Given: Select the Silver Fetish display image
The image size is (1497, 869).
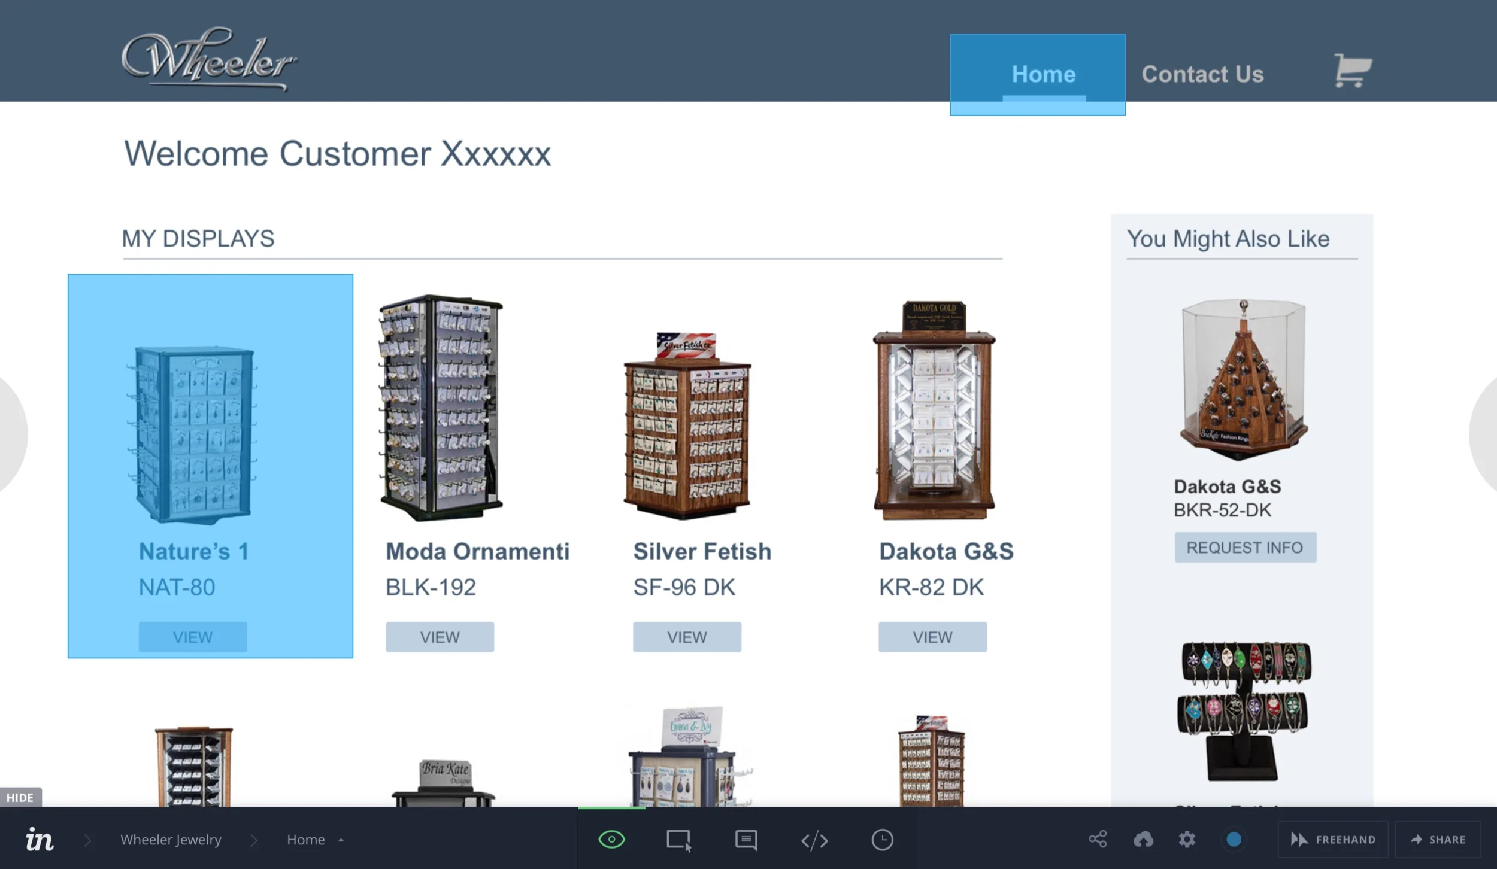Looking at the screenshot, I should pyautogui.click(x=687, y=426).
